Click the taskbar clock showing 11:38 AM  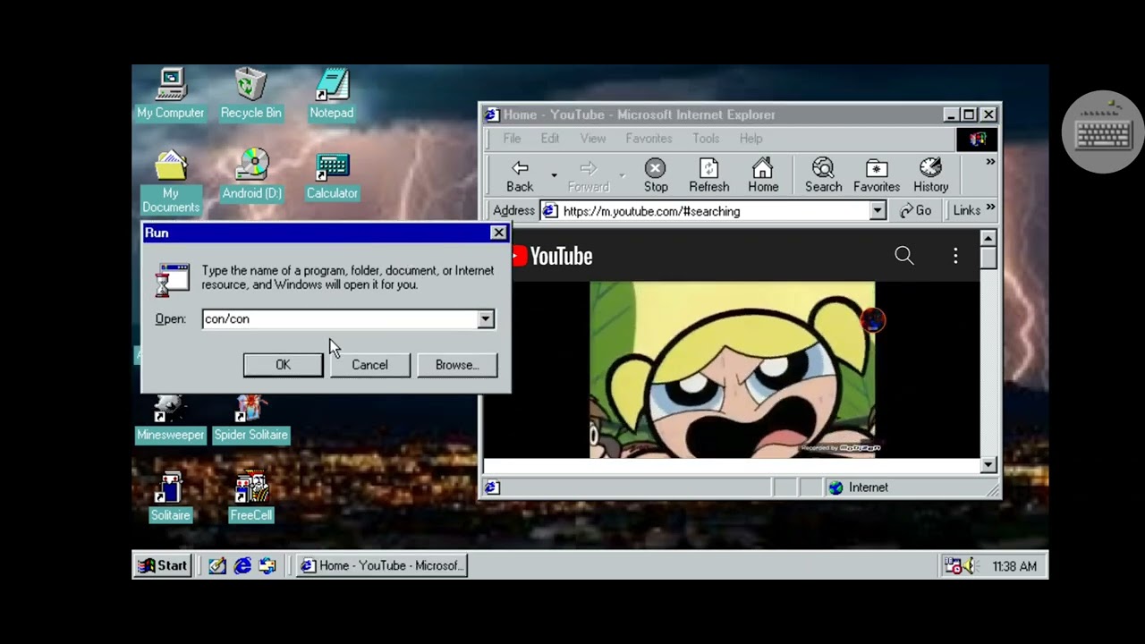(x=1014, y=566)
